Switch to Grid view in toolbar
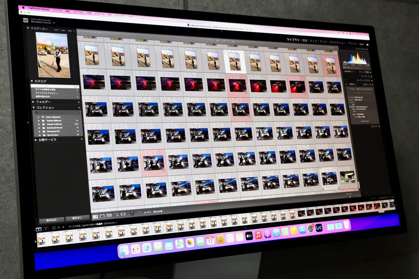 [x=96, y=216]
